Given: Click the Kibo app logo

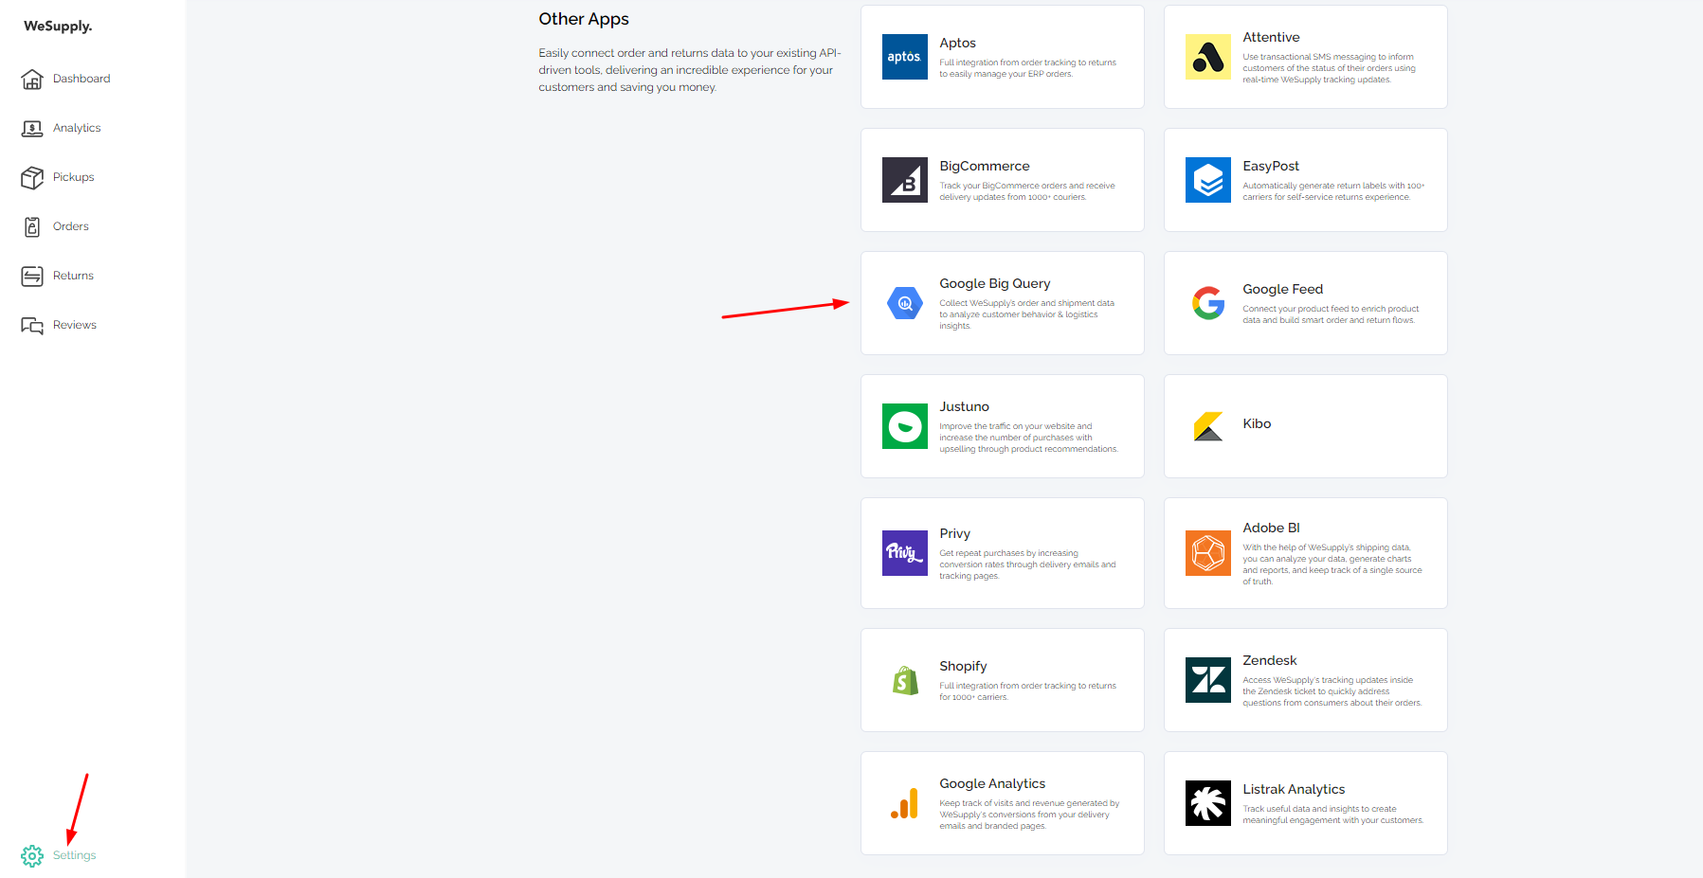Looking at the screenshot, I should click(x=1208, y=426).
